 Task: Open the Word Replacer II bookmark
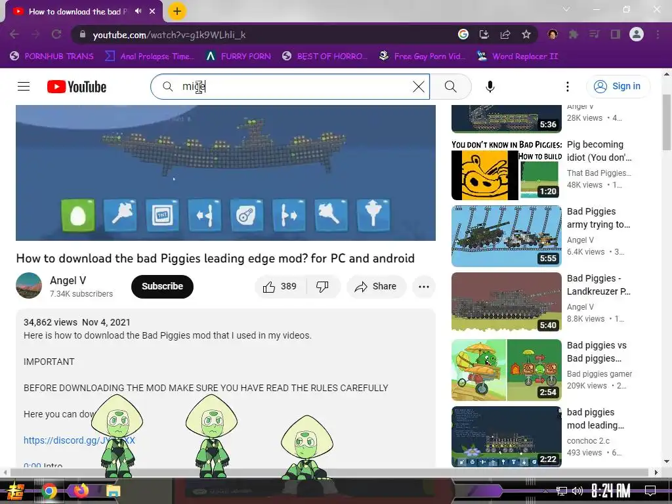point(517,56)
